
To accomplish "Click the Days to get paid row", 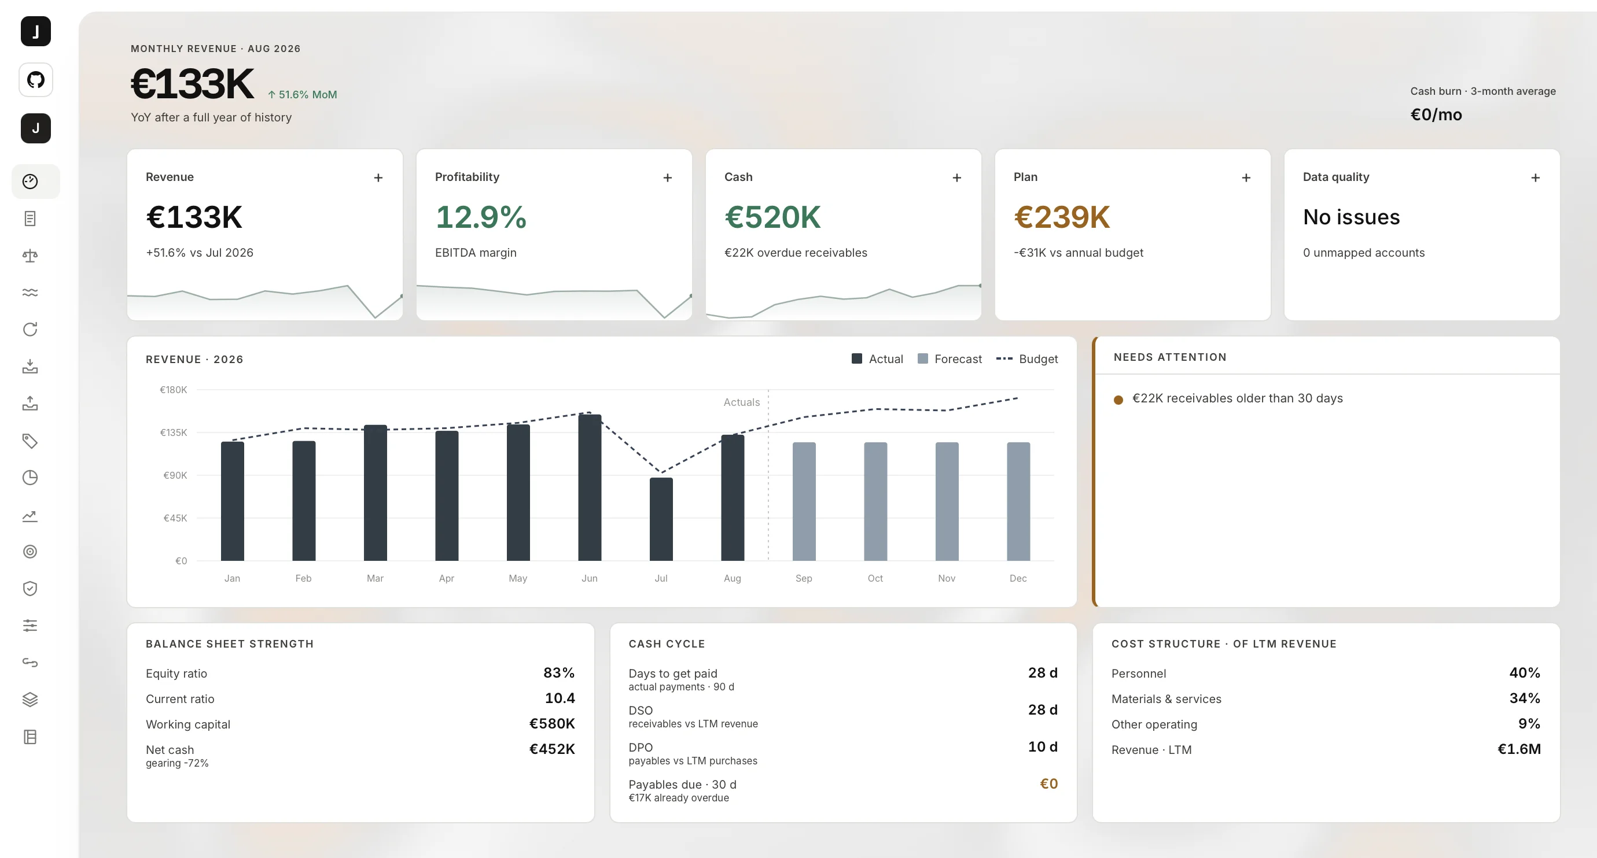I will (x=843, y=679).
